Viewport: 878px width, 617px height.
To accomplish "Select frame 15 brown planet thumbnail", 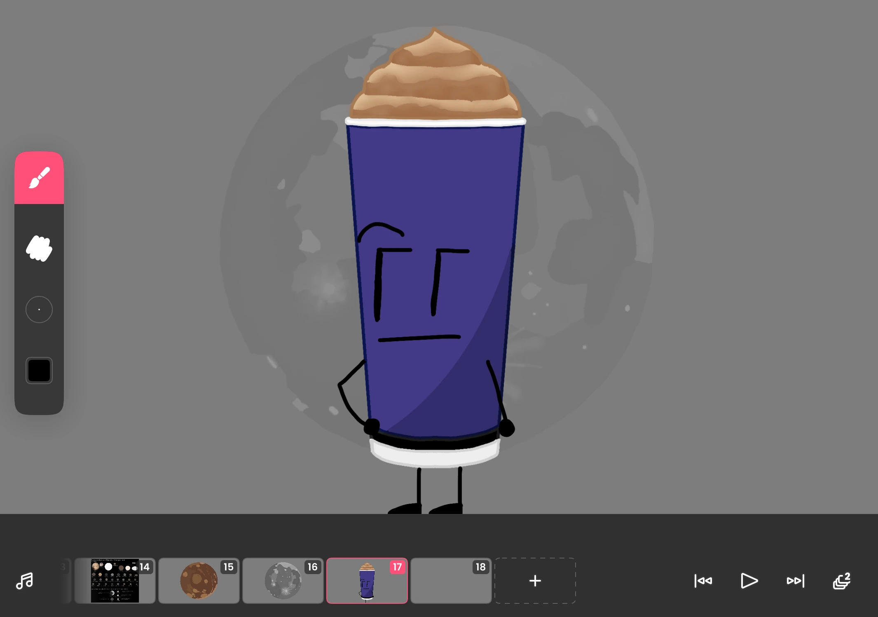I will click(x=199, y=581).
